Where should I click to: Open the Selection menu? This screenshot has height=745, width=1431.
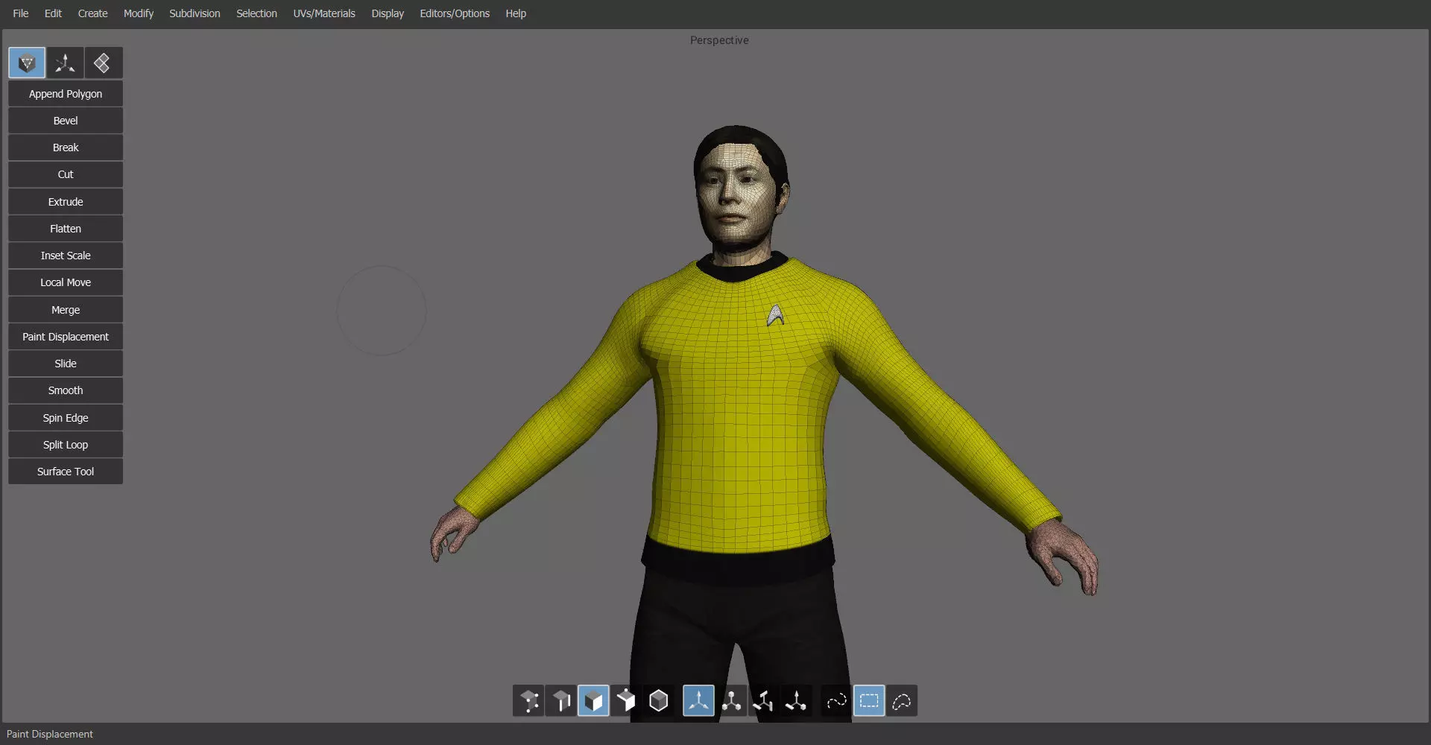point(256,13)
